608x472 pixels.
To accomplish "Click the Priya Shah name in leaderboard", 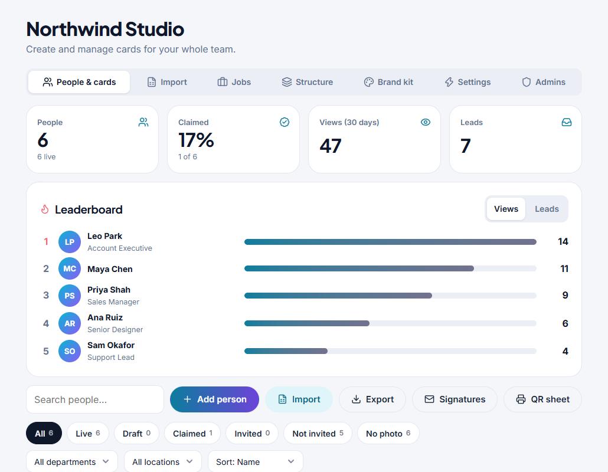I will [109, 290].
